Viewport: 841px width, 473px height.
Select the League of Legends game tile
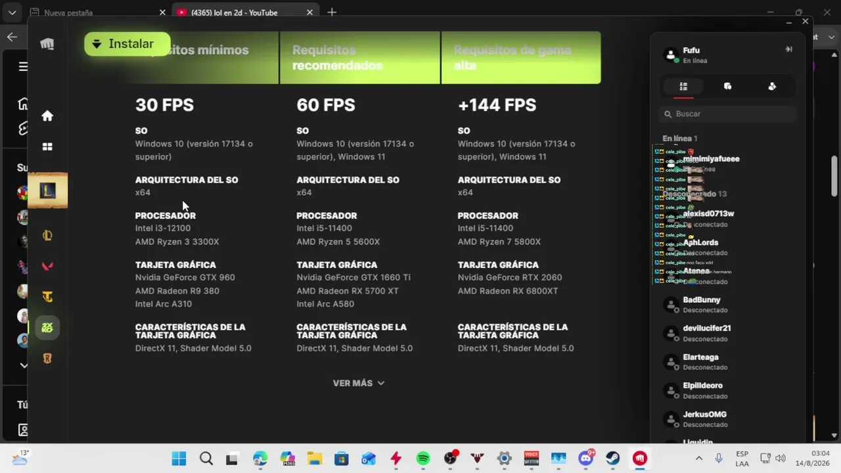click(47, 191)
